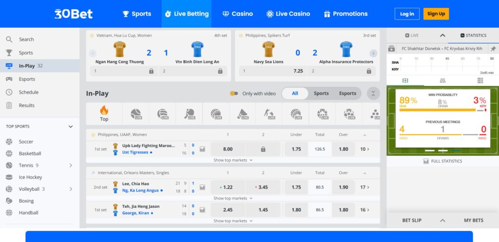Image resolution: width=499 pixels, height=242 pixels.
Task: Click the Sign Up button
Action: click(x=436, y=14)
